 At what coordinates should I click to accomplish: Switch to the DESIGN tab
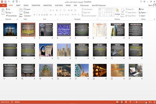[26, 5]
